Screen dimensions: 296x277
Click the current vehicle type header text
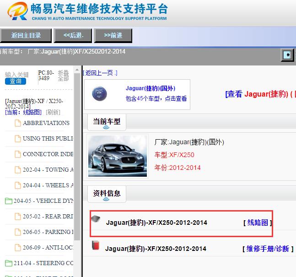coord(63,51)
